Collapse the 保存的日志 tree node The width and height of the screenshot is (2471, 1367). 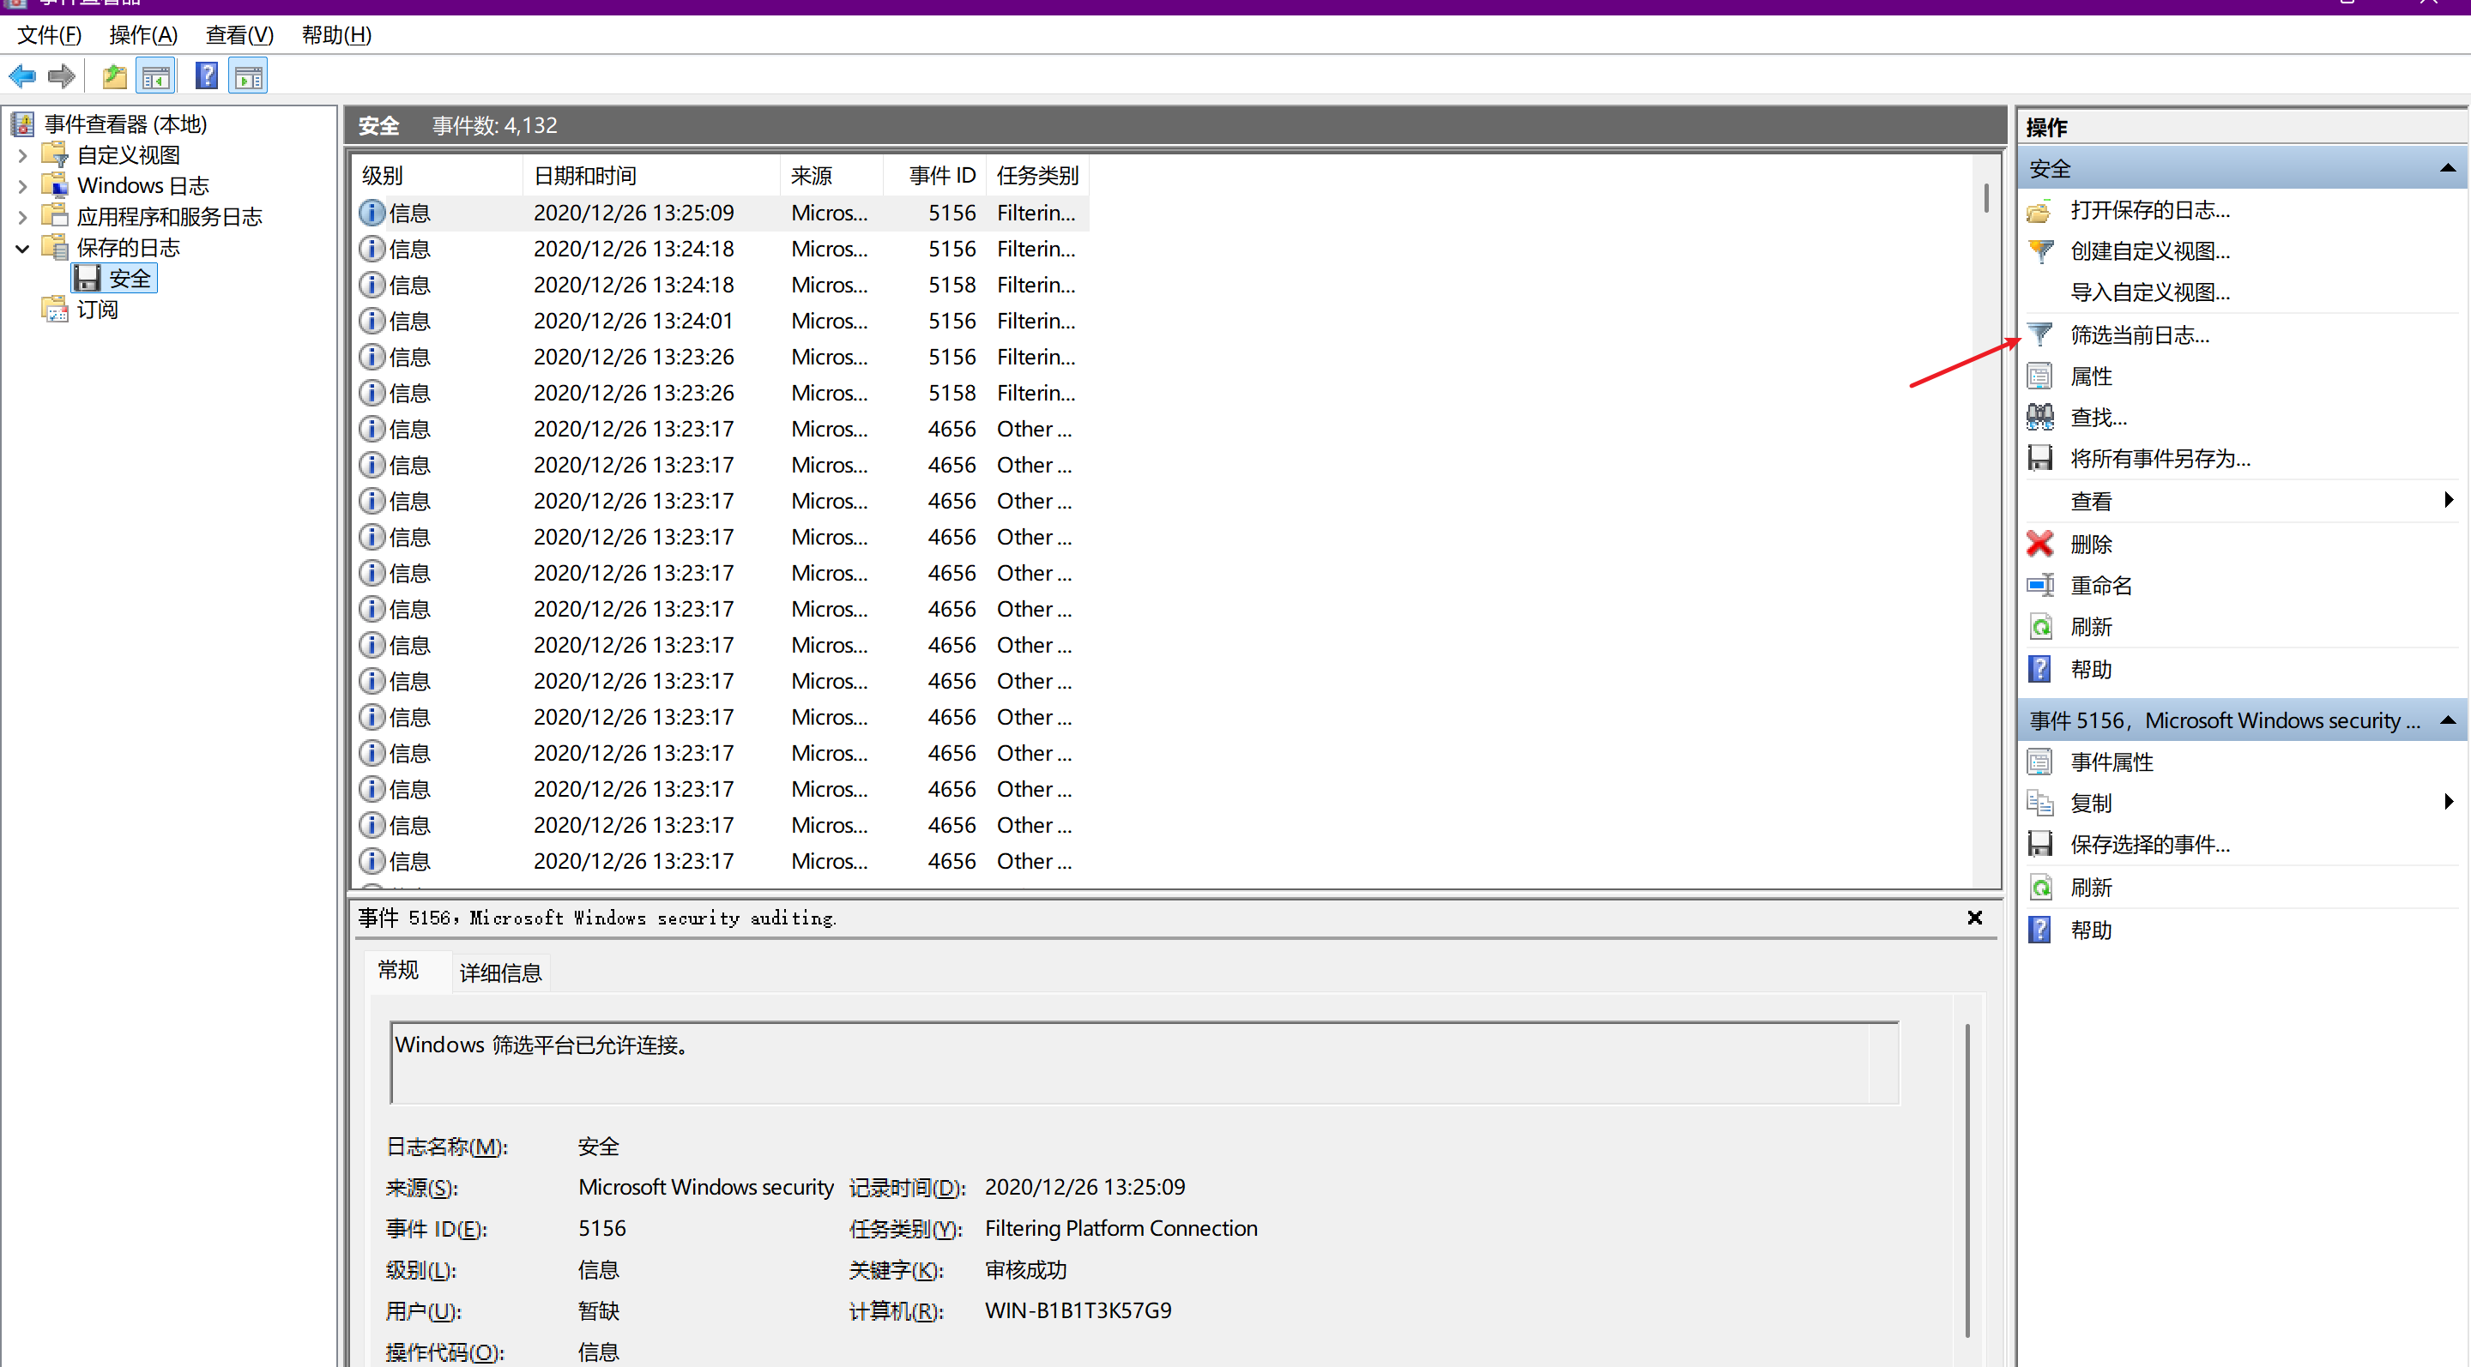(23, 249)
